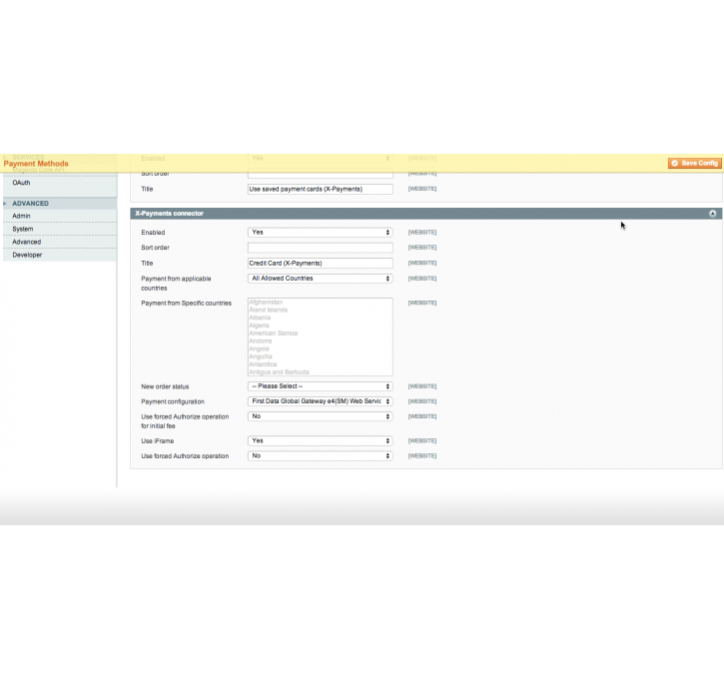Click the Use iFrame label
The image size is (724, 679).
point(158,441)
